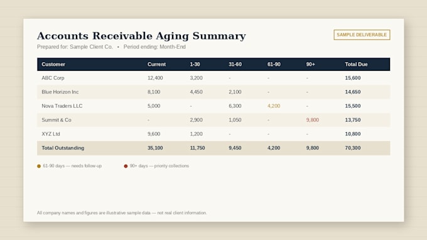The image size is (427, 240).
Task: Click the highlighted 4,200 amount for Nova Traders
Action: (x=274, y=106)
